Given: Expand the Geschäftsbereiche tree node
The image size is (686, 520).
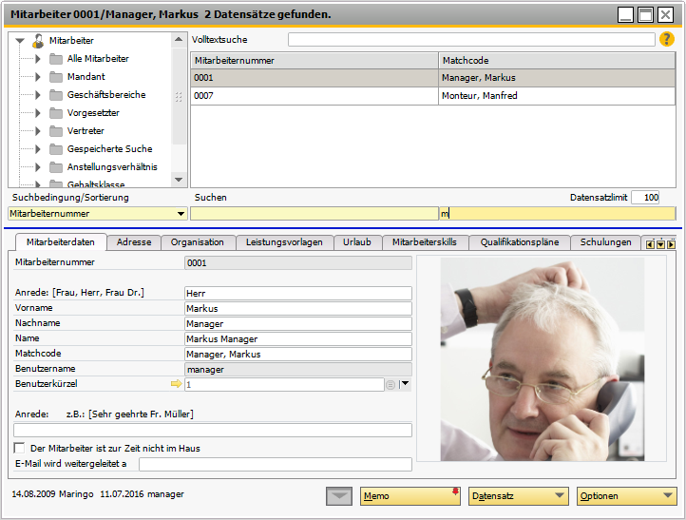Looking at the screenshot, I should (38, 95).
